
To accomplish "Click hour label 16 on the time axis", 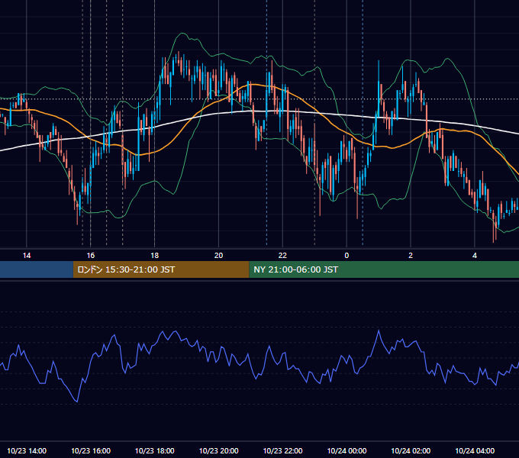I will click(91, 256).
